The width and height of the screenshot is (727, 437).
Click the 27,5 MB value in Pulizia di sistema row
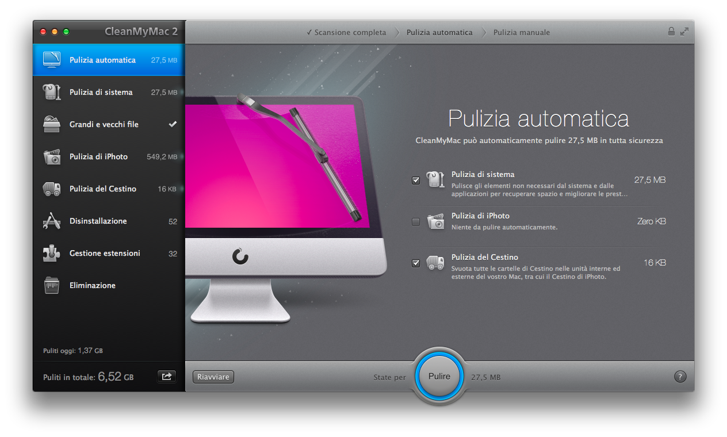coord(650,180)
